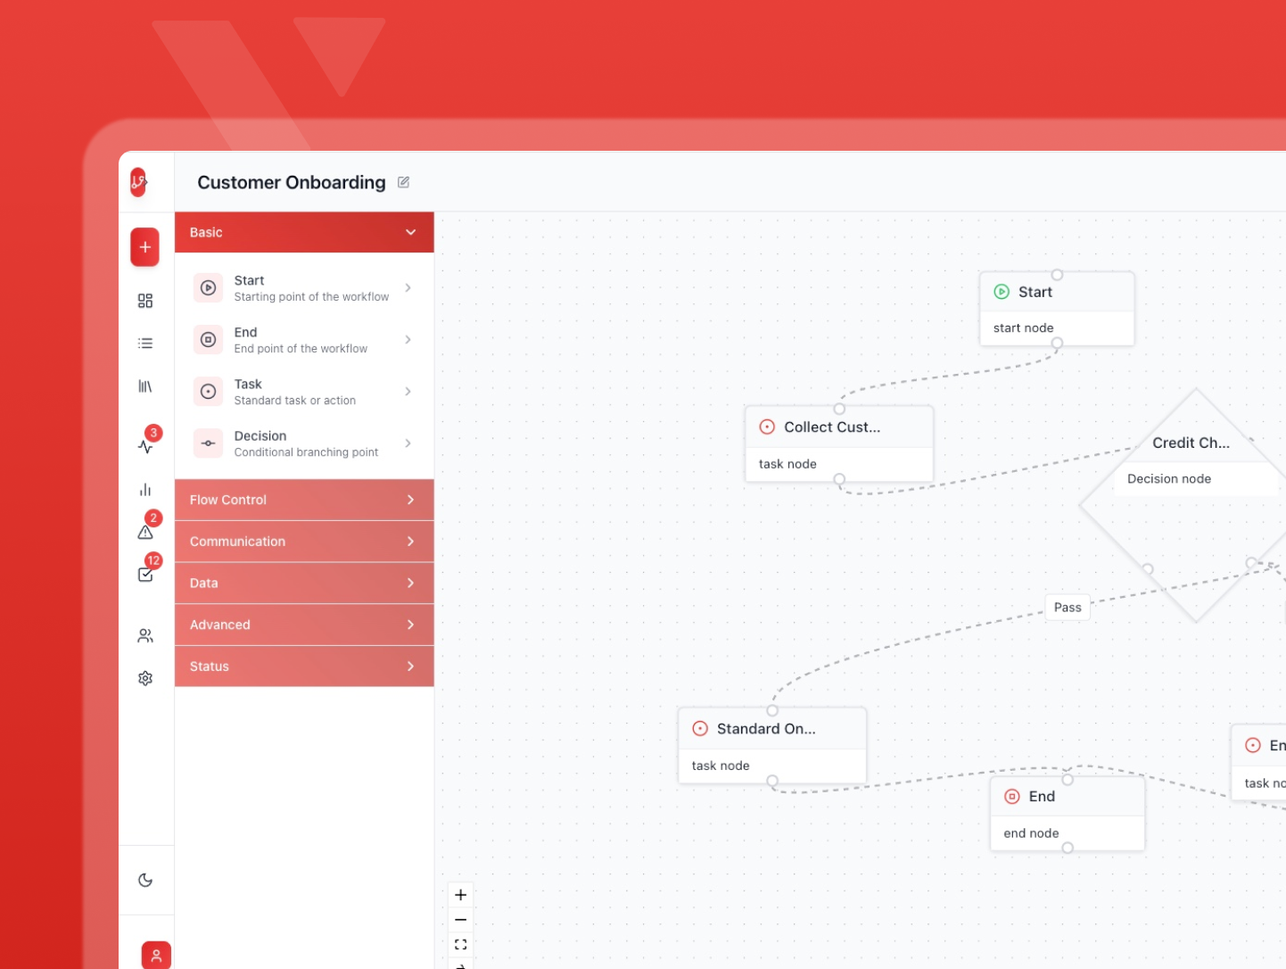Select the Task node item in palette

click(x=304, y=392)
